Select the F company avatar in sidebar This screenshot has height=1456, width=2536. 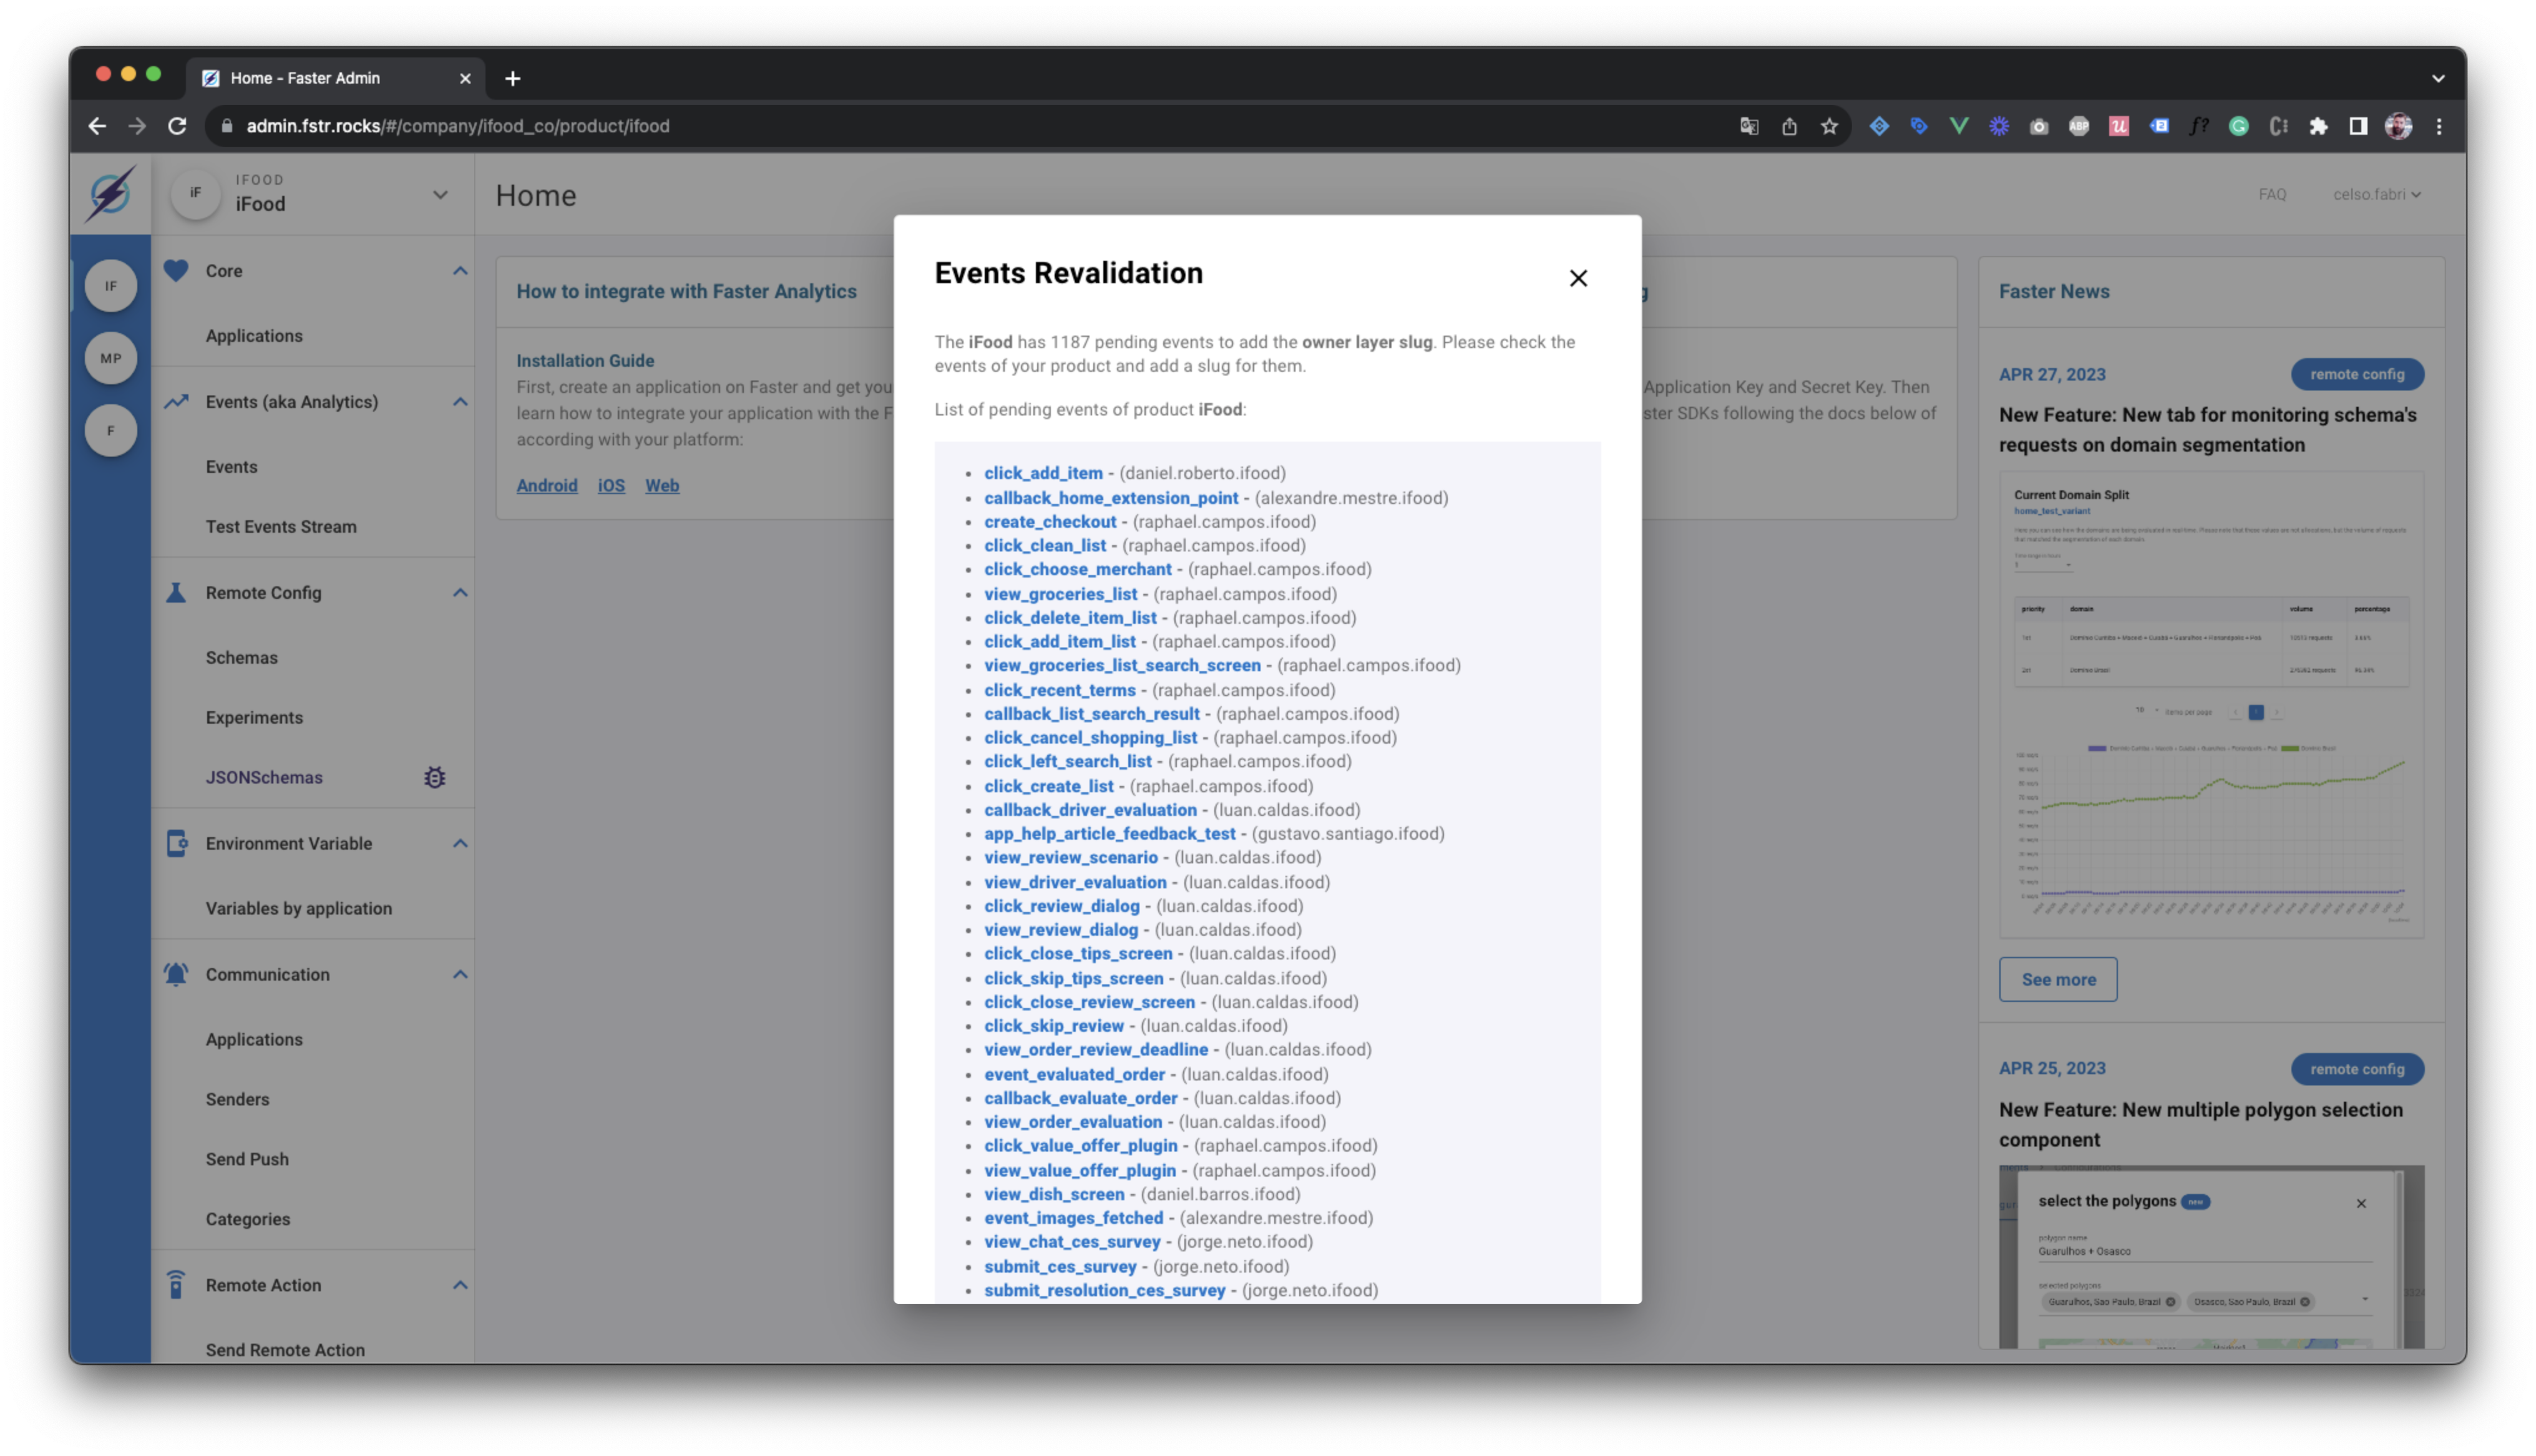(x=111, y=431)
